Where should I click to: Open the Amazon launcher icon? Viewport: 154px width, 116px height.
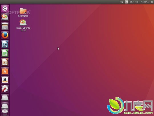(5, 80)
